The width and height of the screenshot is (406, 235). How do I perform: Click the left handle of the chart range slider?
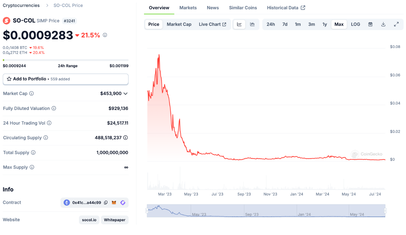(x=147, y=211)
